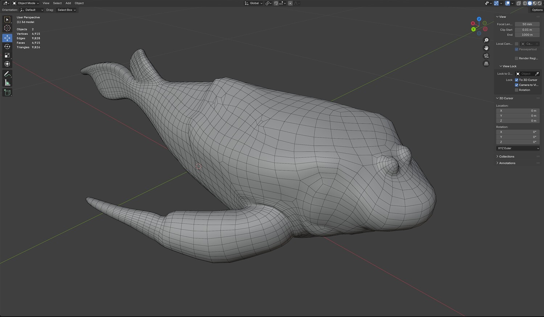The width and height of the screenshot is (544, 317).
Task: Click the green Y axis gizmo ball
Action: click(473, 29)
